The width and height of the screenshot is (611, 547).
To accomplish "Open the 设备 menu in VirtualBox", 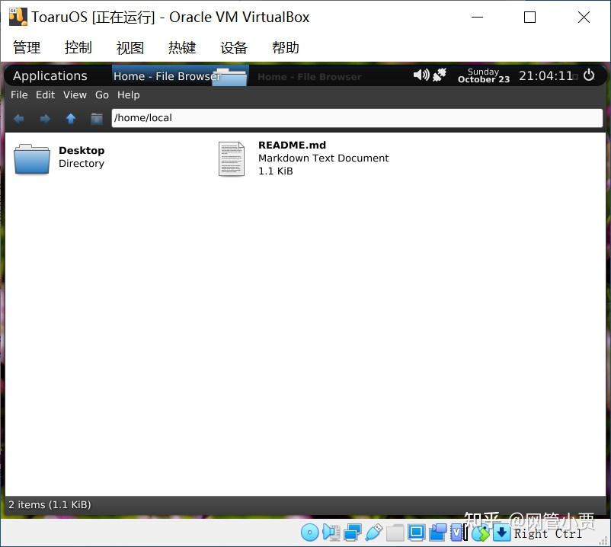I will tap(234, 47).
